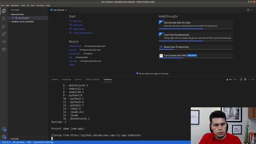Click the Clone Git Repository link
Screen dimensions: 256x144
click(x=84, y=33)
